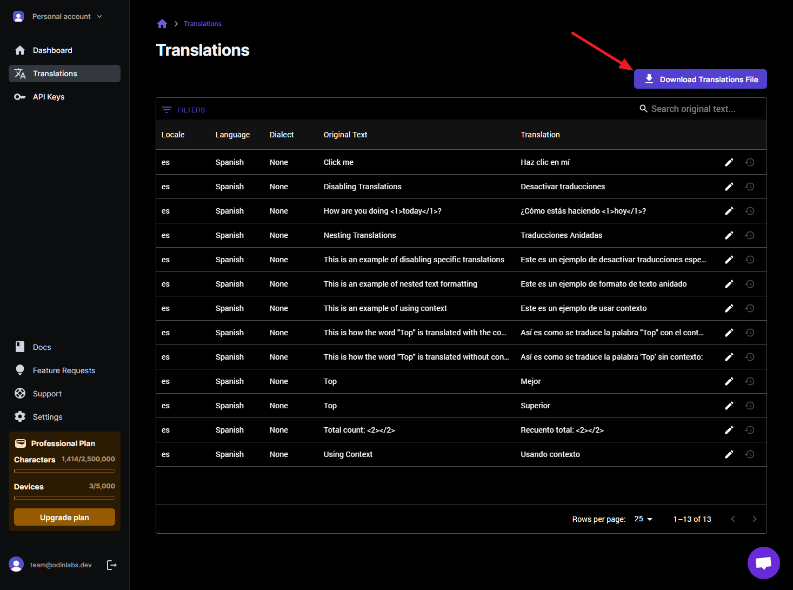Restore history for the 'Using Context' row
This screenshot has height=590, width=793.
click(x=749, y=454)
